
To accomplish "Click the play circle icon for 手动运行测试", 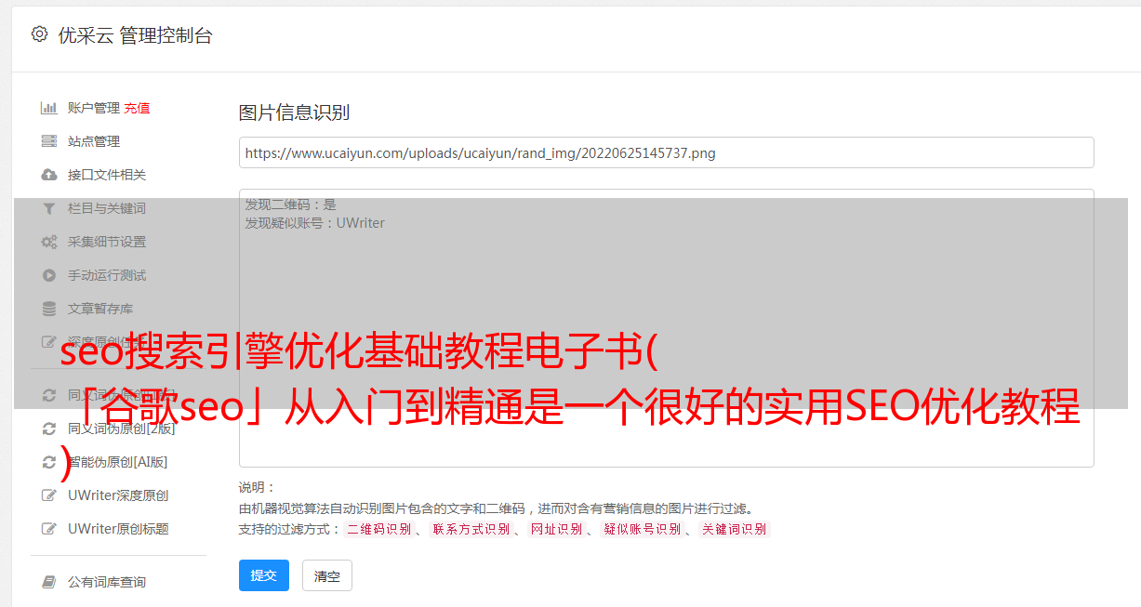I will click(x=49, y=275).
